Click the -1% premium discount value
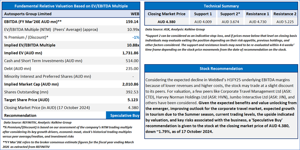The width and height of the screenshot is (300, 150). coord(136,38)
